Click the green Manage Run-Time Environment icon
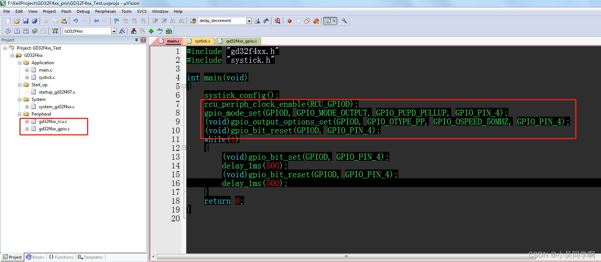 click(x=151, y=31)
